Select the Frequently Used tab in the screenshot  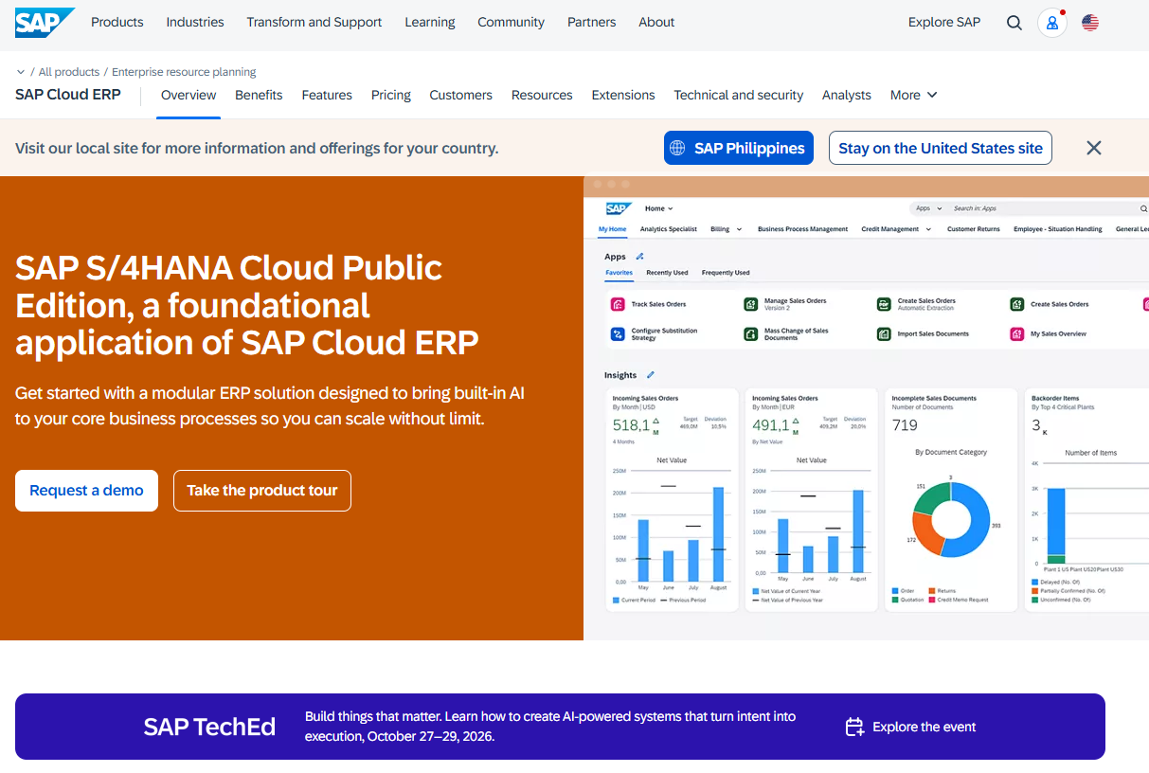point(726,273)
